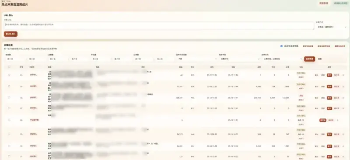Click the red action button in row 29
The image size is (350, 160).
coord(329,134)
